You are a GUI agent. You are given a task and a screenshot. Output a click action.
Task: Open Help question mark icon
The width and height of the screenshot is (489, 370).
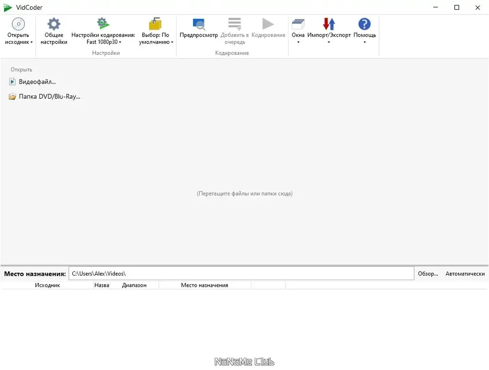pos(364,24)
